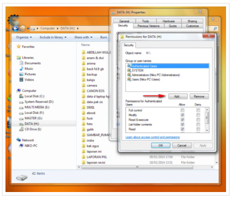The width and height of the screenshot is (231, 198).
Task: Select the Favorites star icon
Action: tap(18, 46)
